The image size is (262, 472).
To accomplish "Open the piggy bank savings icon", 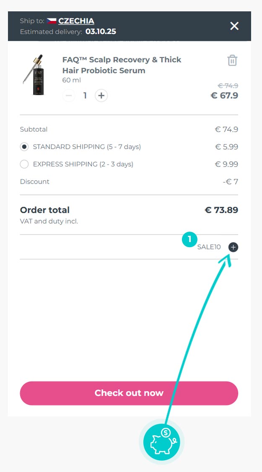I will pyautogui.click(x=161, y=442).
